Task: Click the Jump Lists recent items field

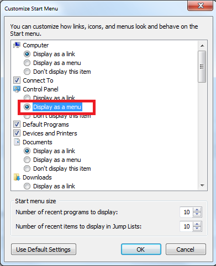Action: click(186, 226)
